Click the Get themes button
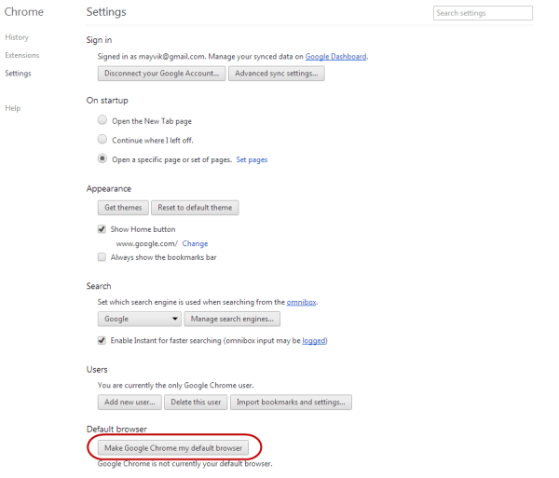Image resolution: width=559 pixels, height=478 pixels. [x=123, y=208]
